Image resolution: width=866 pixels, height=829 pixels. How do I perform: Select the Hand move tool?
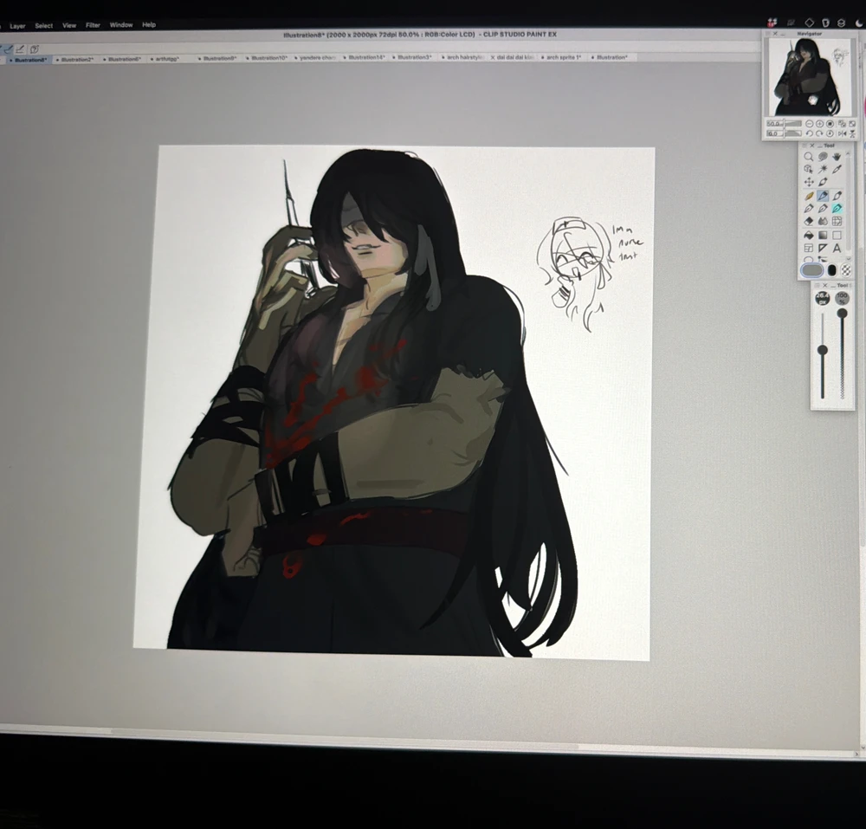(x=837, y=157)
